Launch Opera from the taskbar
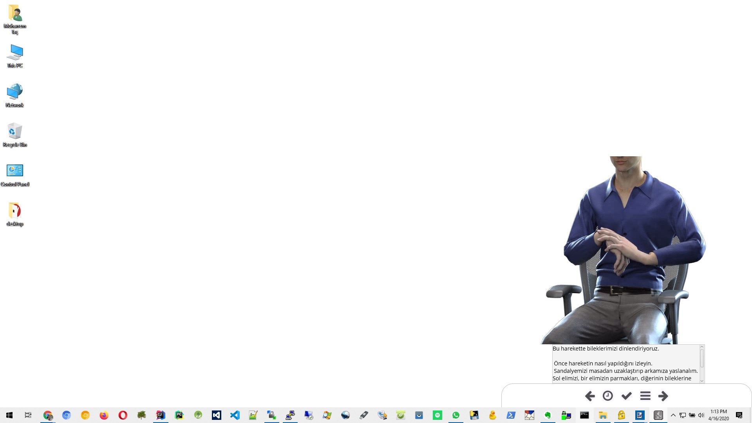This screenshot has height=423, width=752. 123,415
